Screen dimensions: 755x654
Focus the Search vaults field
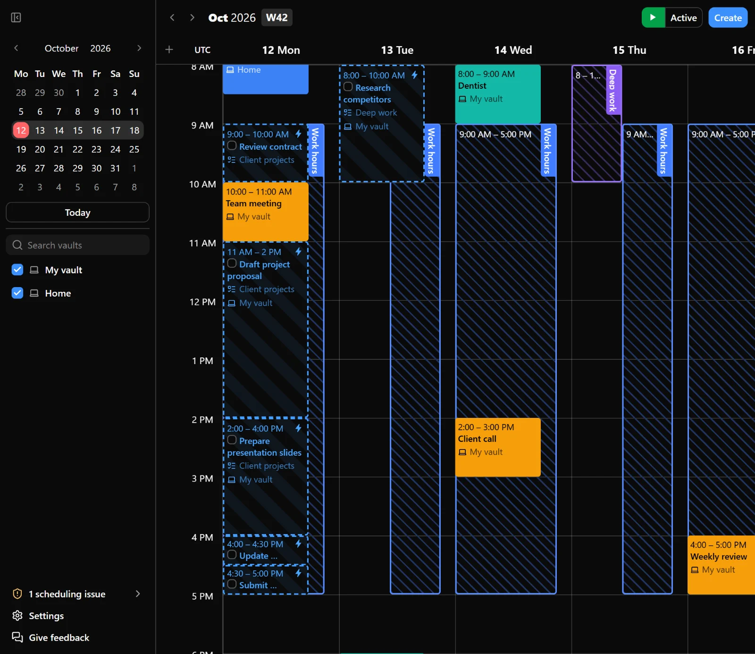pyautogui.click(x=78, y=245)
